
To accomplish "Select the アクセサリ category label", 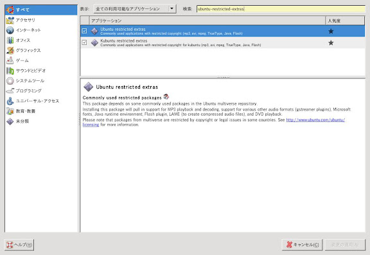I will 26,20.
